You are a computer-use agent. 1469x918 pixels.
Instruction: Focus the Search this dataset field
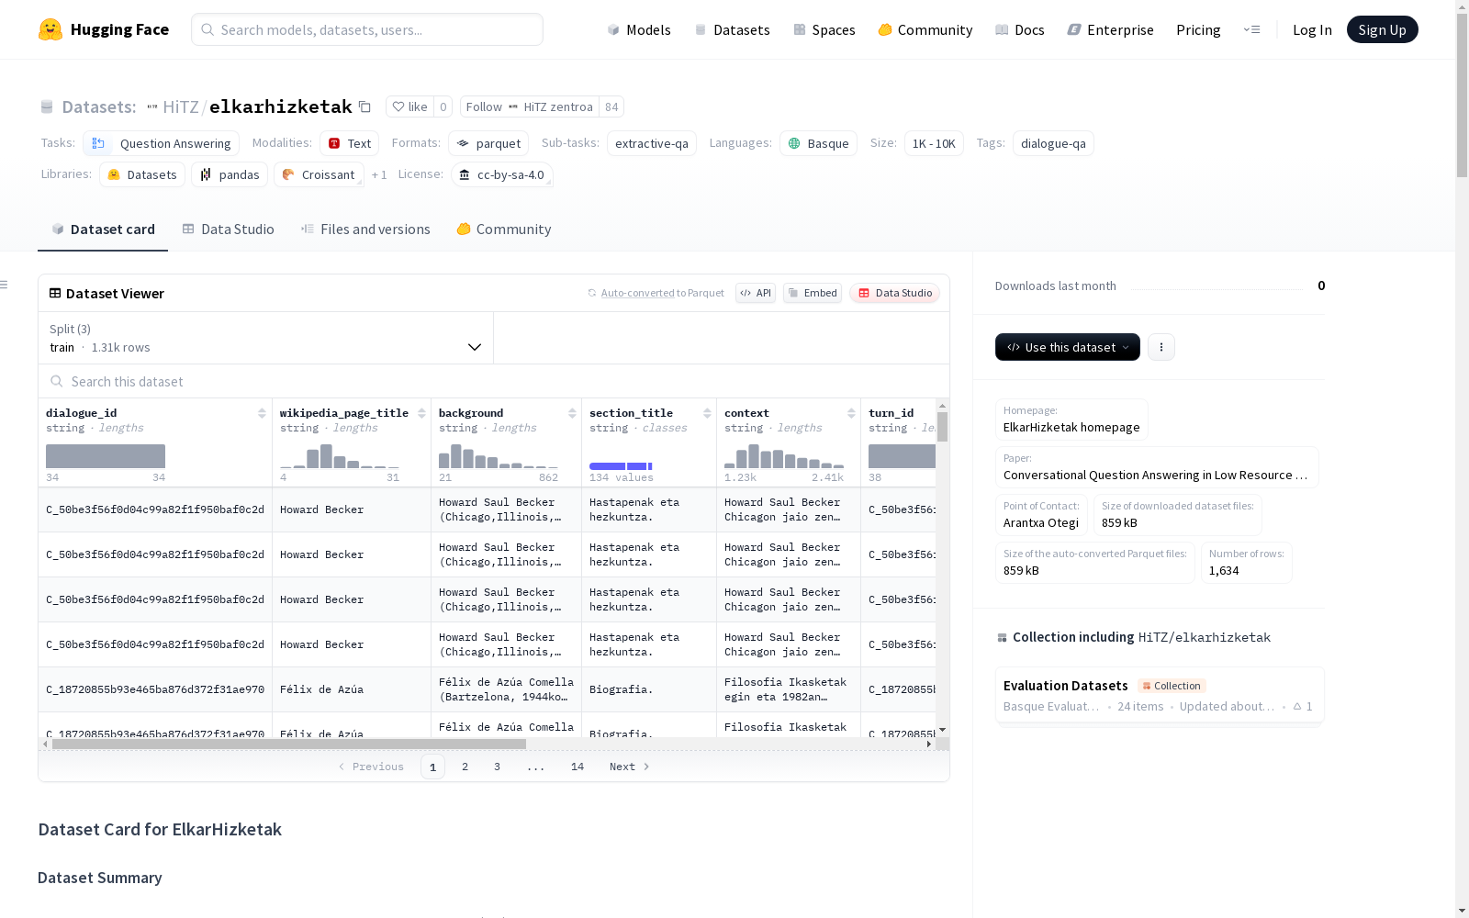click(494, 381)
